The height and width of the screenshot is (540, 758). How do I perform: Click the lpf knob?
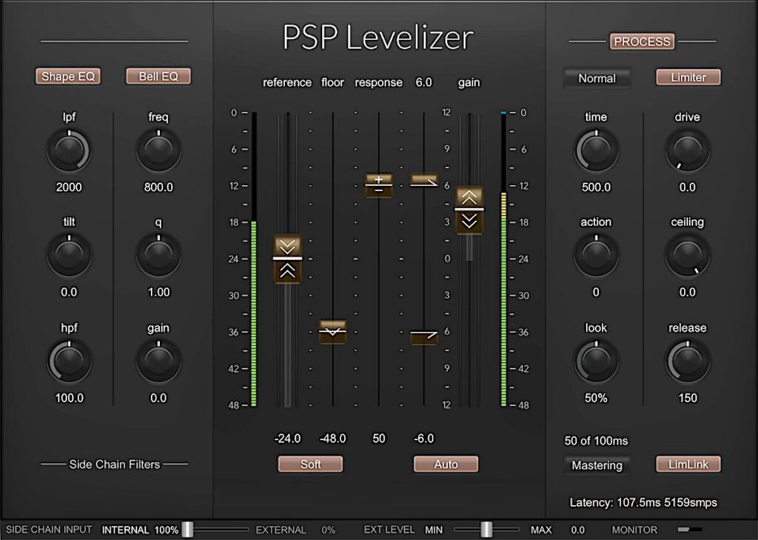coord(69,151)
